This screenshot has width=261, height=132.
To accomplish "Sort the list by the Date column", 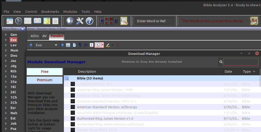I will (x=232, y=71).
